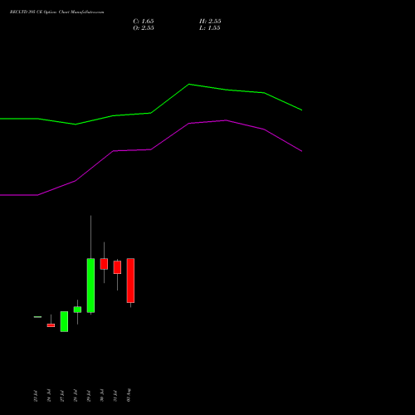
Task: Select the red candle for 30 Jul
Action: pos(104,264)
